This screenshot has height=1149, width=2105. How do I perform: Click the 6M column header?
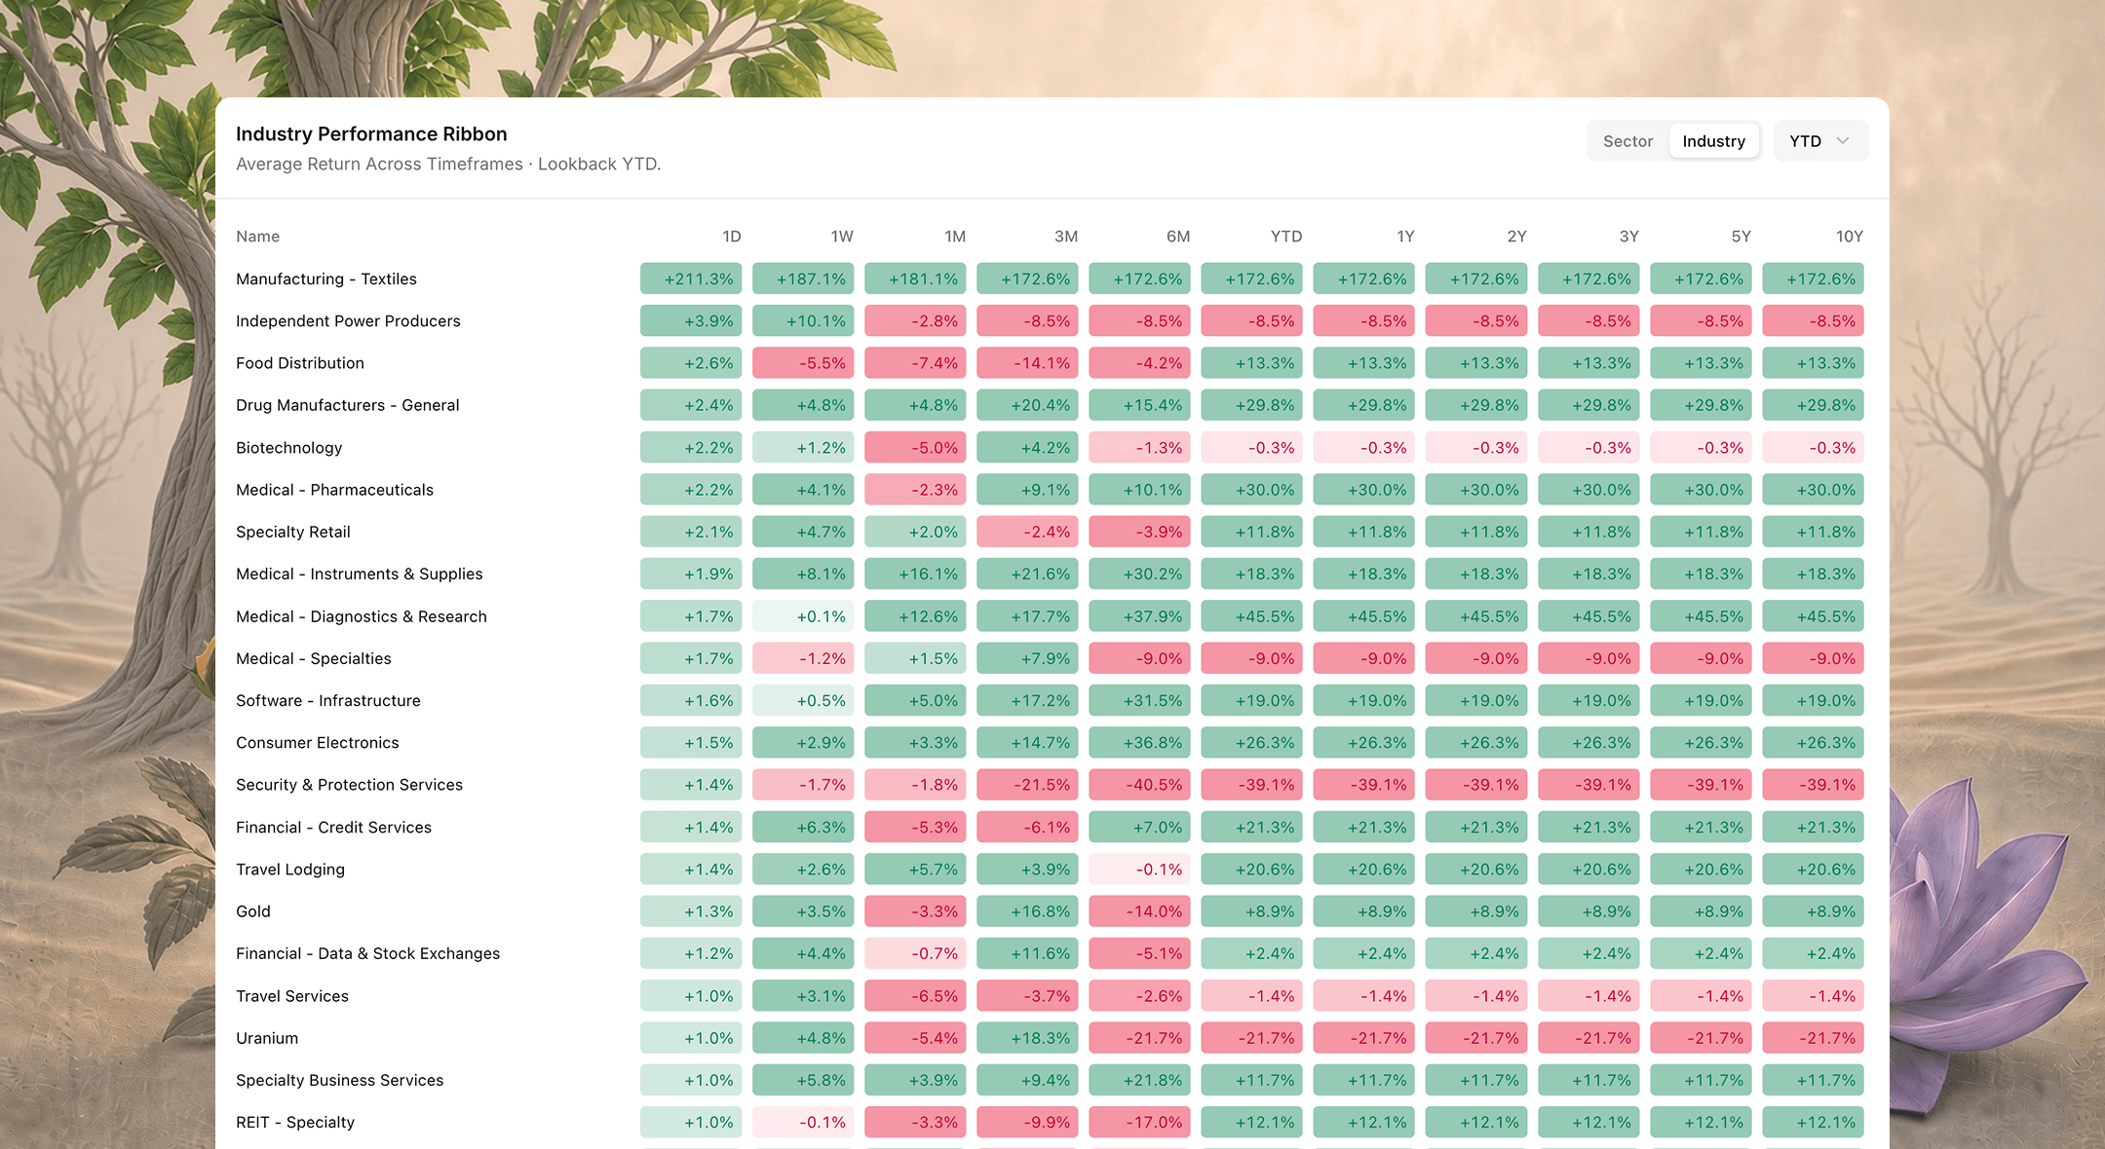coord(1178,237)
